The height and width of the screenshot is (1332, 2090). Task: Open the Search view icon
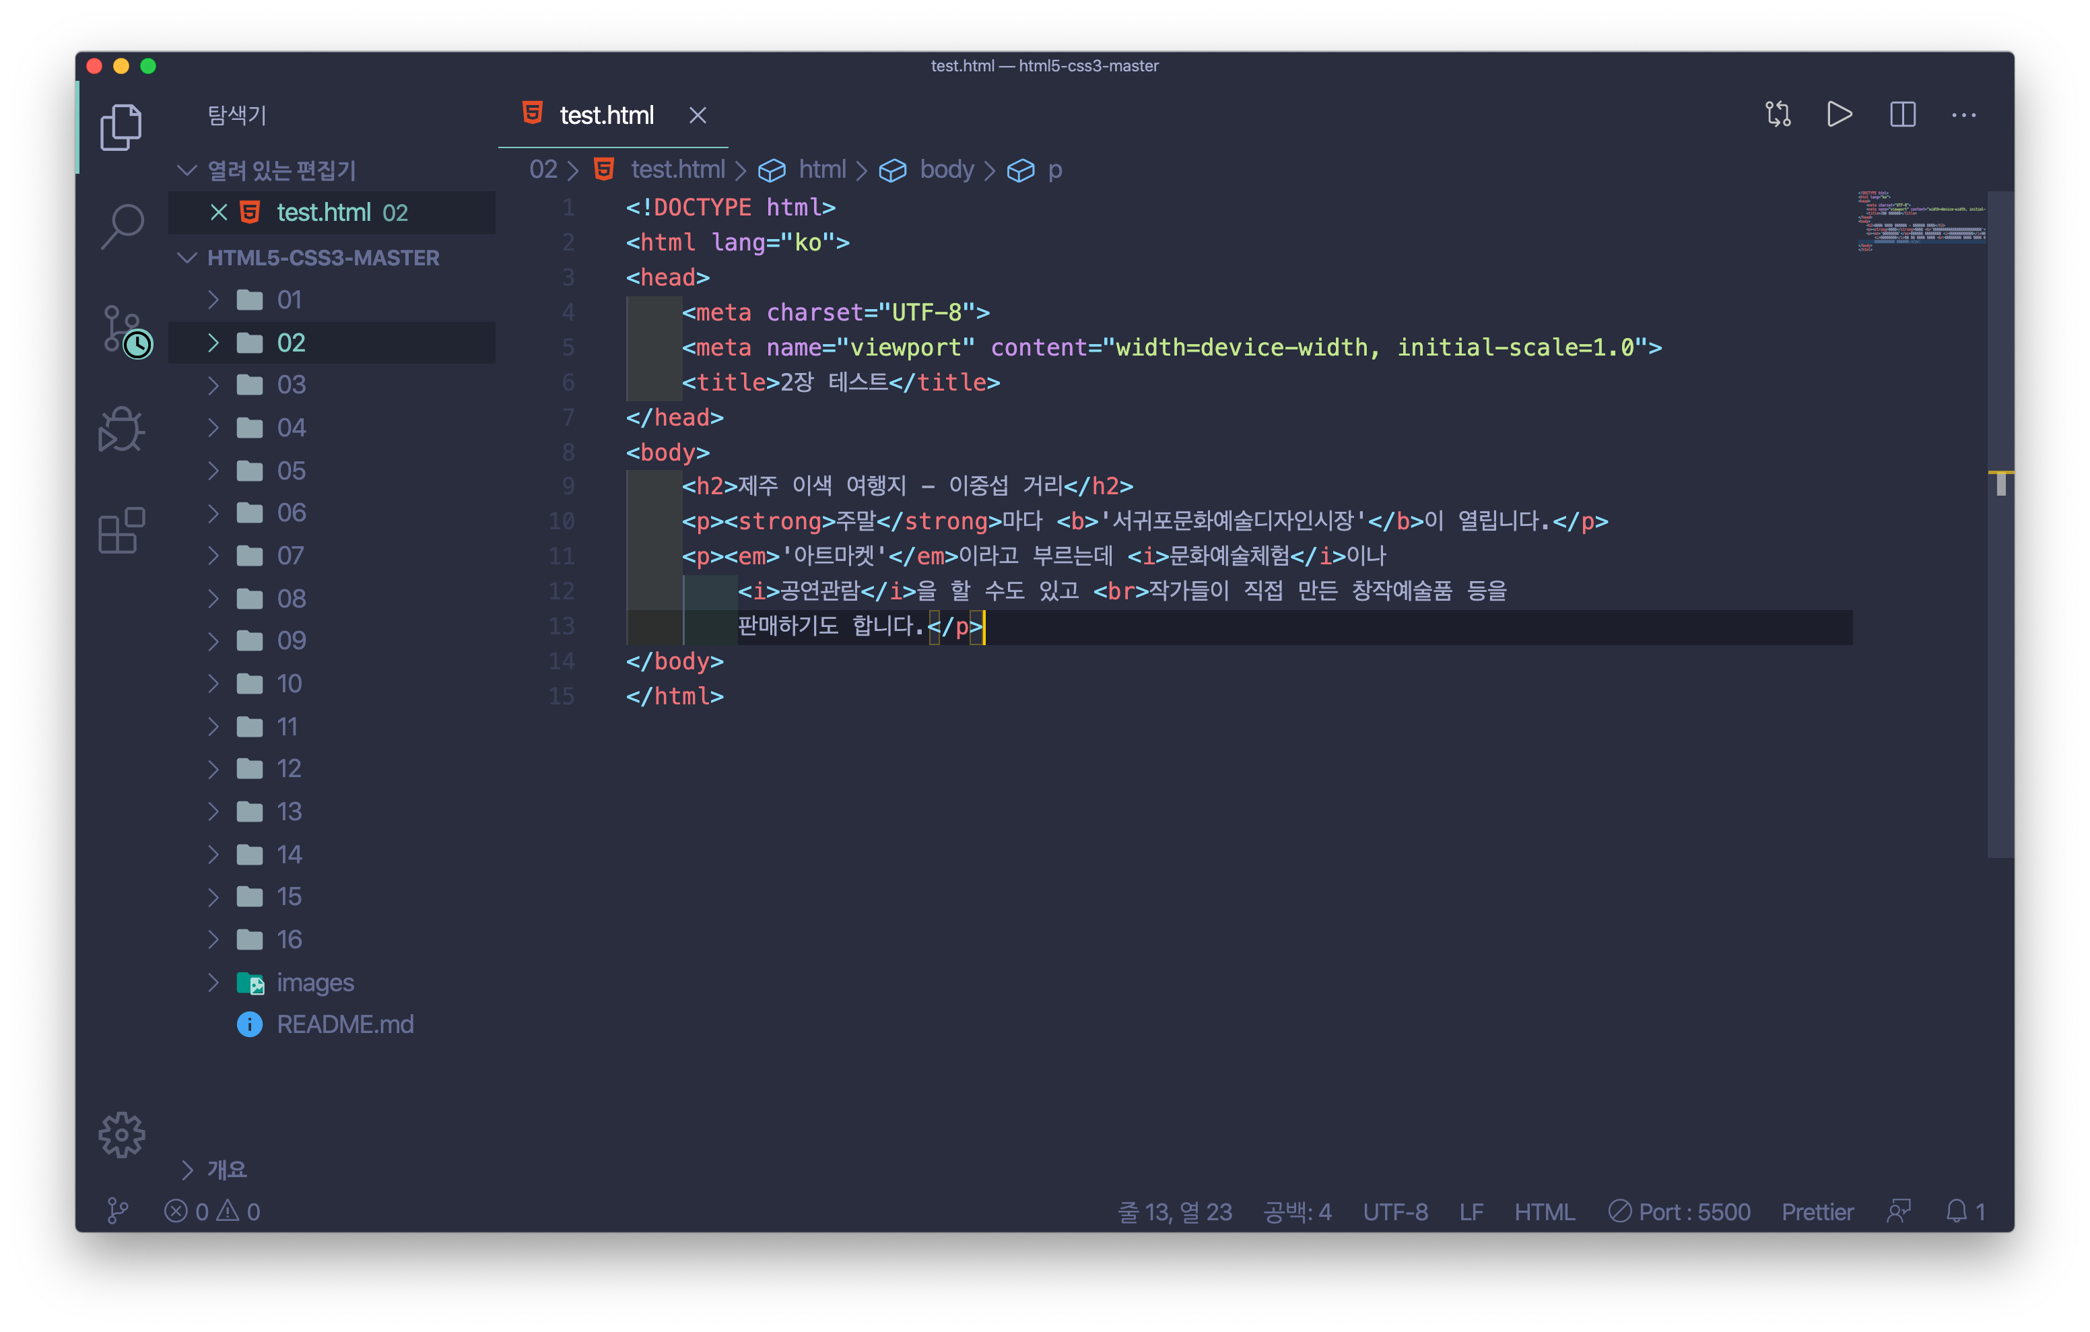(x=123, y=226)
